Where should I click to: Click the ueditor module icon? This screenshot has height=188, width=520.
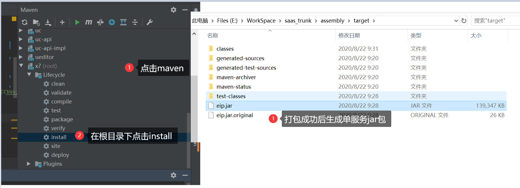click(31, 57)
